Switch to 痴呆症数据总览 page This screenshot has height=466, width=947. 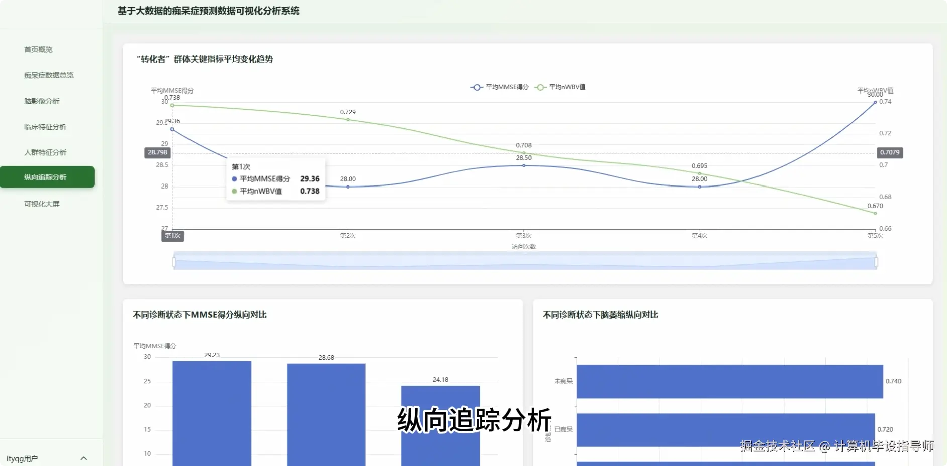48,75
